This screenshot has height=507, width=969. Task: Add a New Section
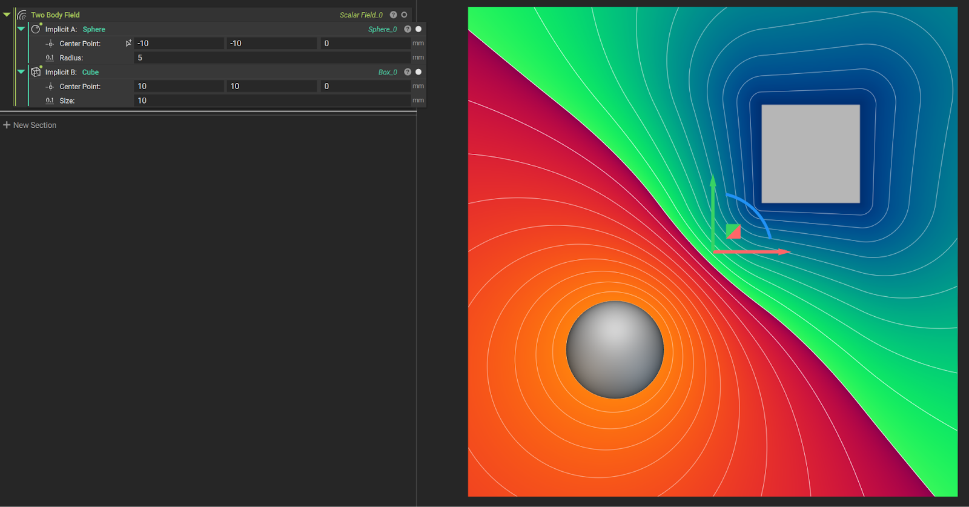[x=30, y=125]
